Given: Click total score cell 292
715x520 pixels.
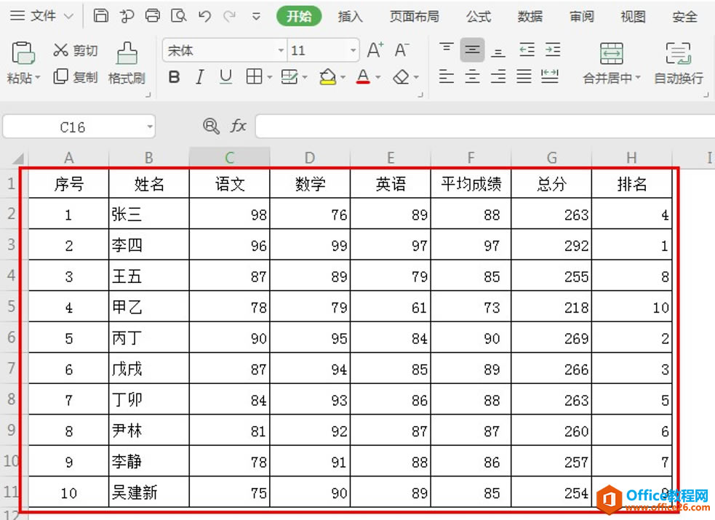Looking at the screenshot, I should coord(551,245).
